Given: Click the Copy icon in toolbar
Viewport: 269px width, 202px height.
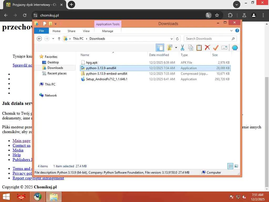Looking at the screenshot, I should 191,48.
